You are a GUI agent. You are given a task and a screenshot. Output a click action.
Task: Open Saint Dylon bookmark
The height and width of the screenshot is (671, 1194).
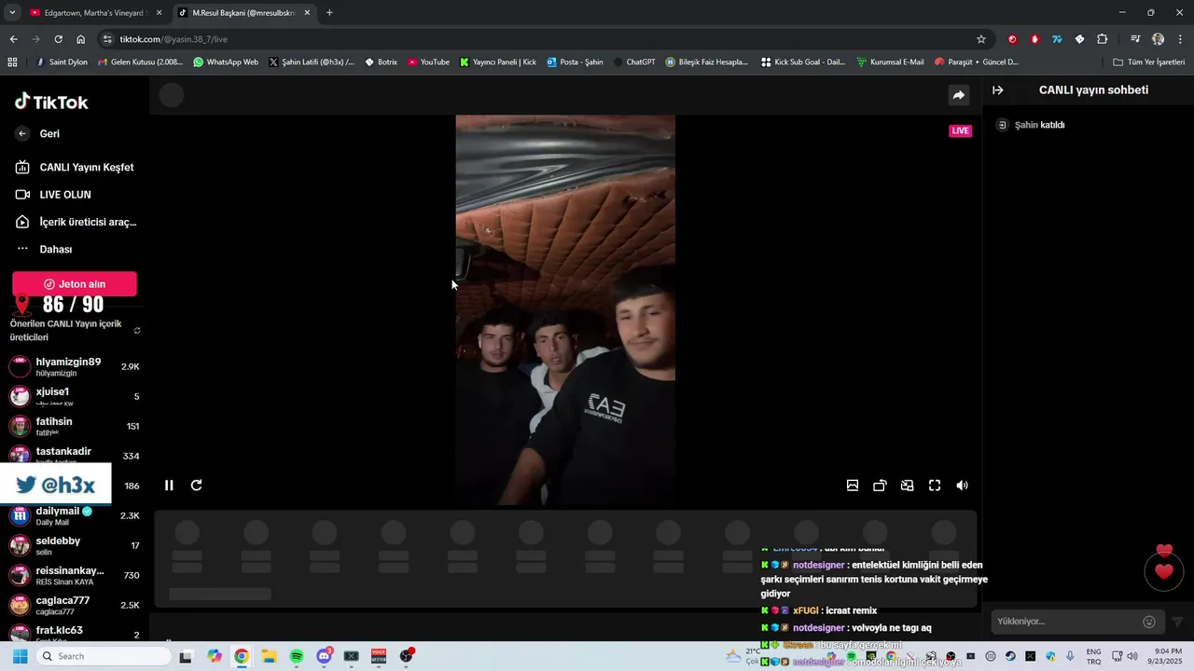(x=62, y=62)
